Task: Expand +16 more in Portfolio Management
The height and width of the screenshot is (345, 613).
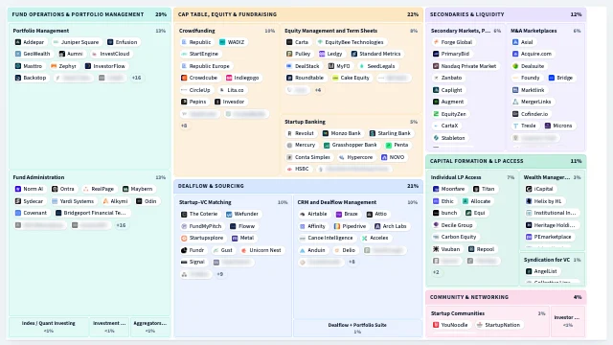Action: [x=136, y=78]
